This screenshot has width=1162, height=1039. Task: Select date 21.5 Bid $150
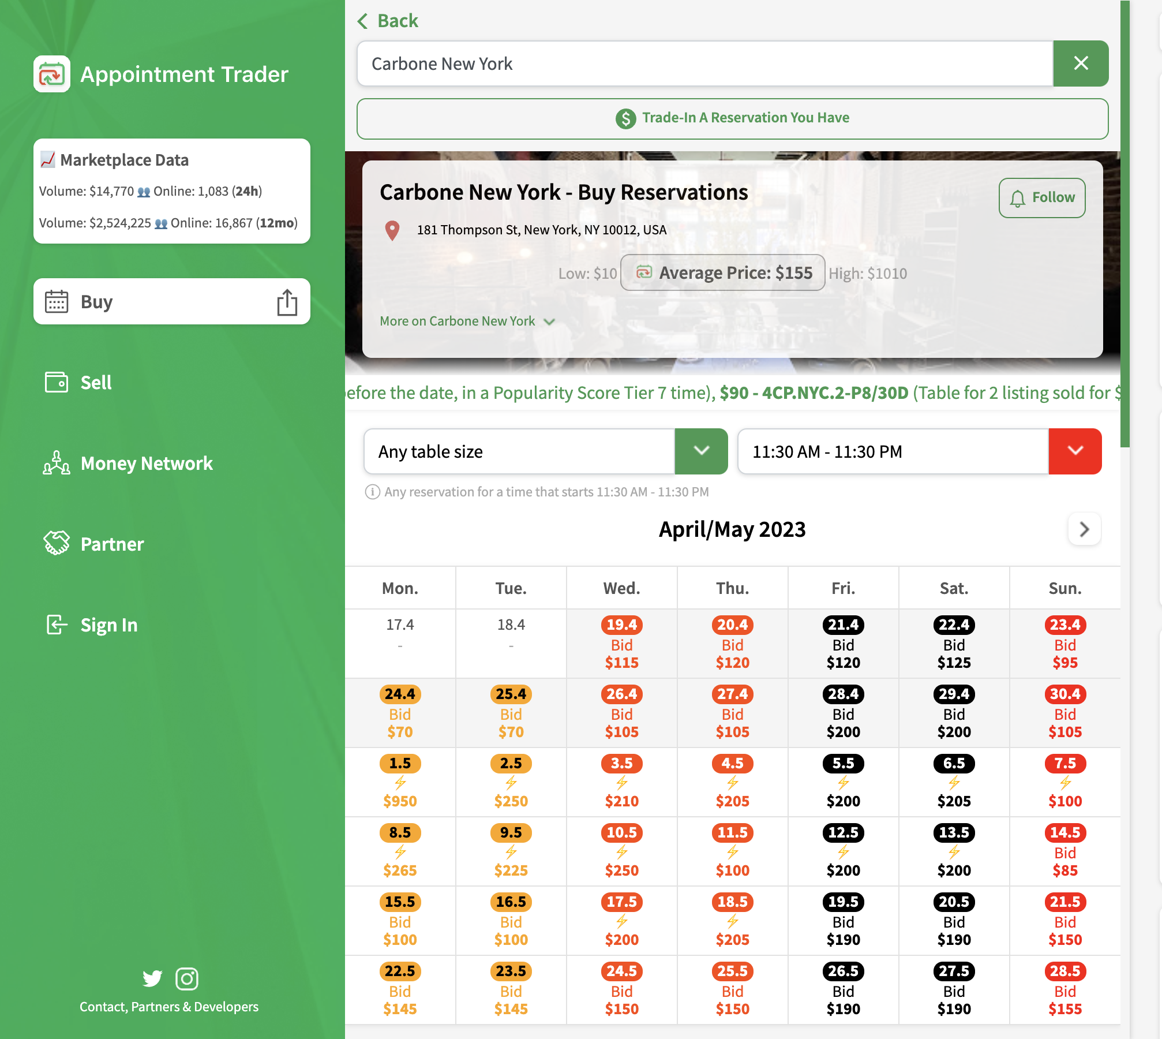point(1065,921)
